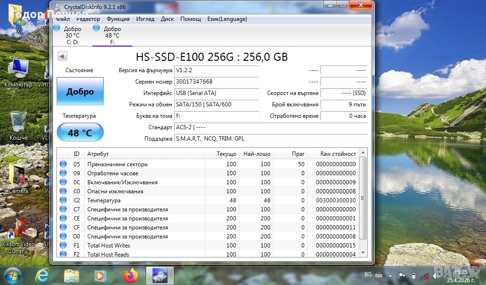486x285 pixels.
Task: Click the Windows Start button
Action: [x=13, y=275]
